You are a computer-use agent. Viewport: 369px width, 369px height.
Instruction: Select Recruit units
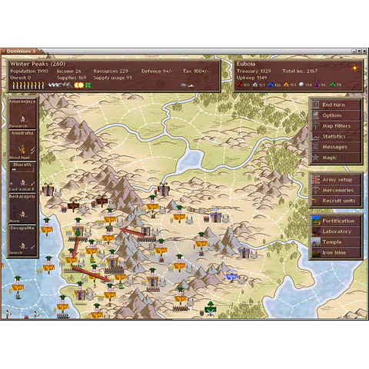coord(335,201)
